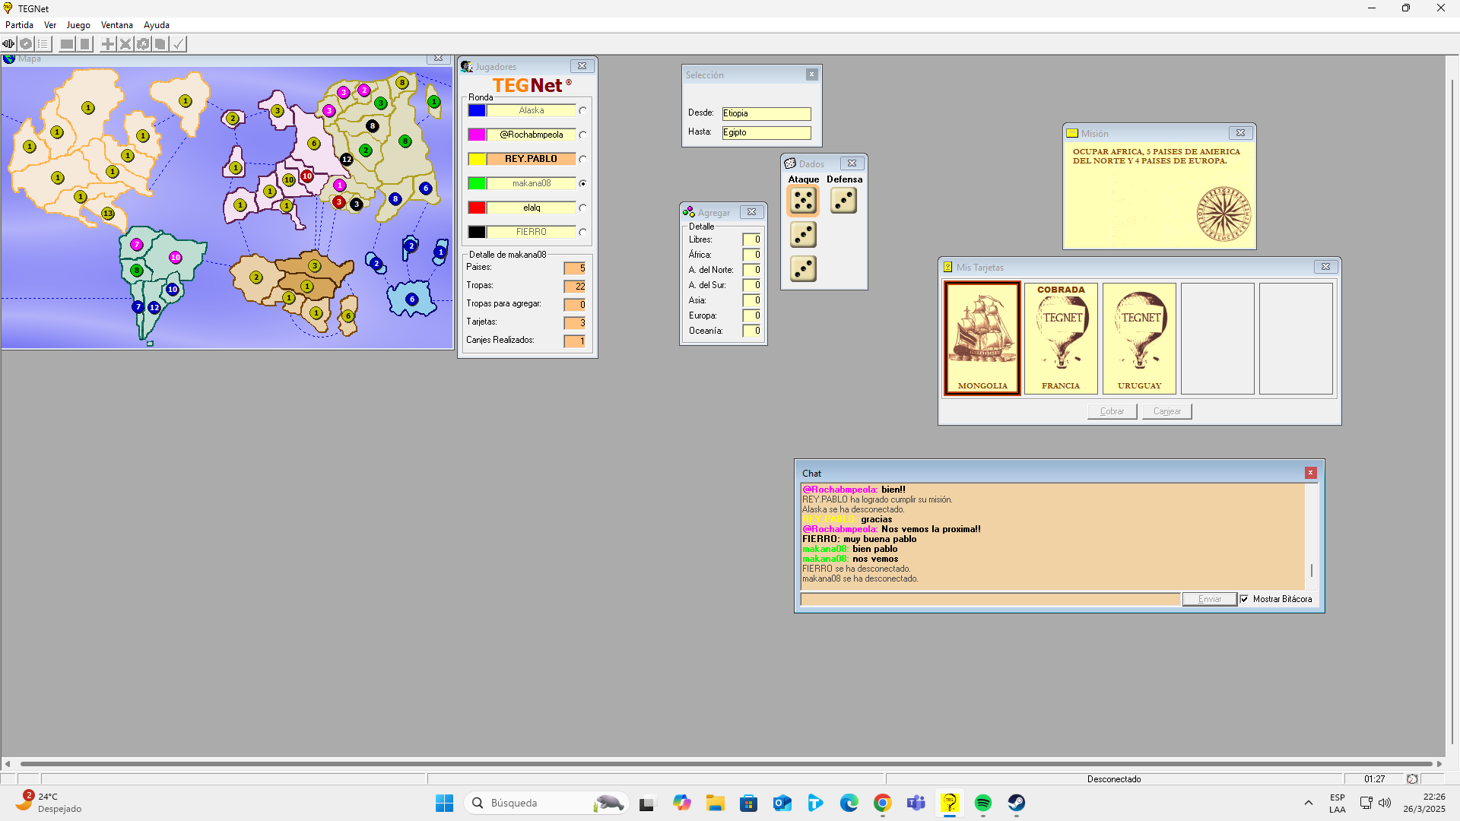
Task: Open the Juego menu
Action: [78, 25]
